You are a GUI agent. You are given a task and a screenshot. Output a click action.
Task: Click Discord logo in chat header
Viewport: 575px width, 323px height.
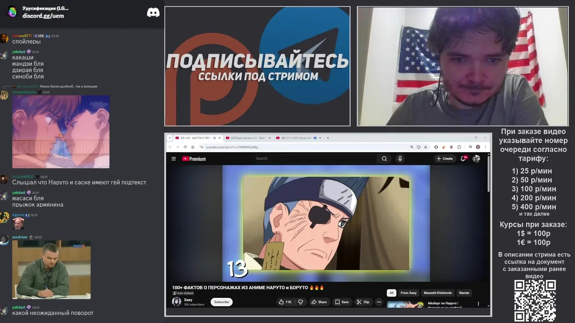coord(153,12)
